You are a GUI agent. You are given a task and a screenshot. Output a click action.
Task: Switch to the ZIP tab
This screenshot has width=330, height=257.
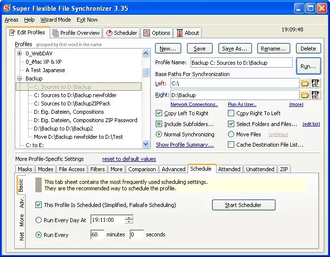coord(284,169)
